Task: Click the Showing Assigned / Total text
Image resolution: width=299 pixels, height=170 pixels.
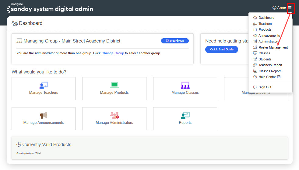Action: point(29,153)
